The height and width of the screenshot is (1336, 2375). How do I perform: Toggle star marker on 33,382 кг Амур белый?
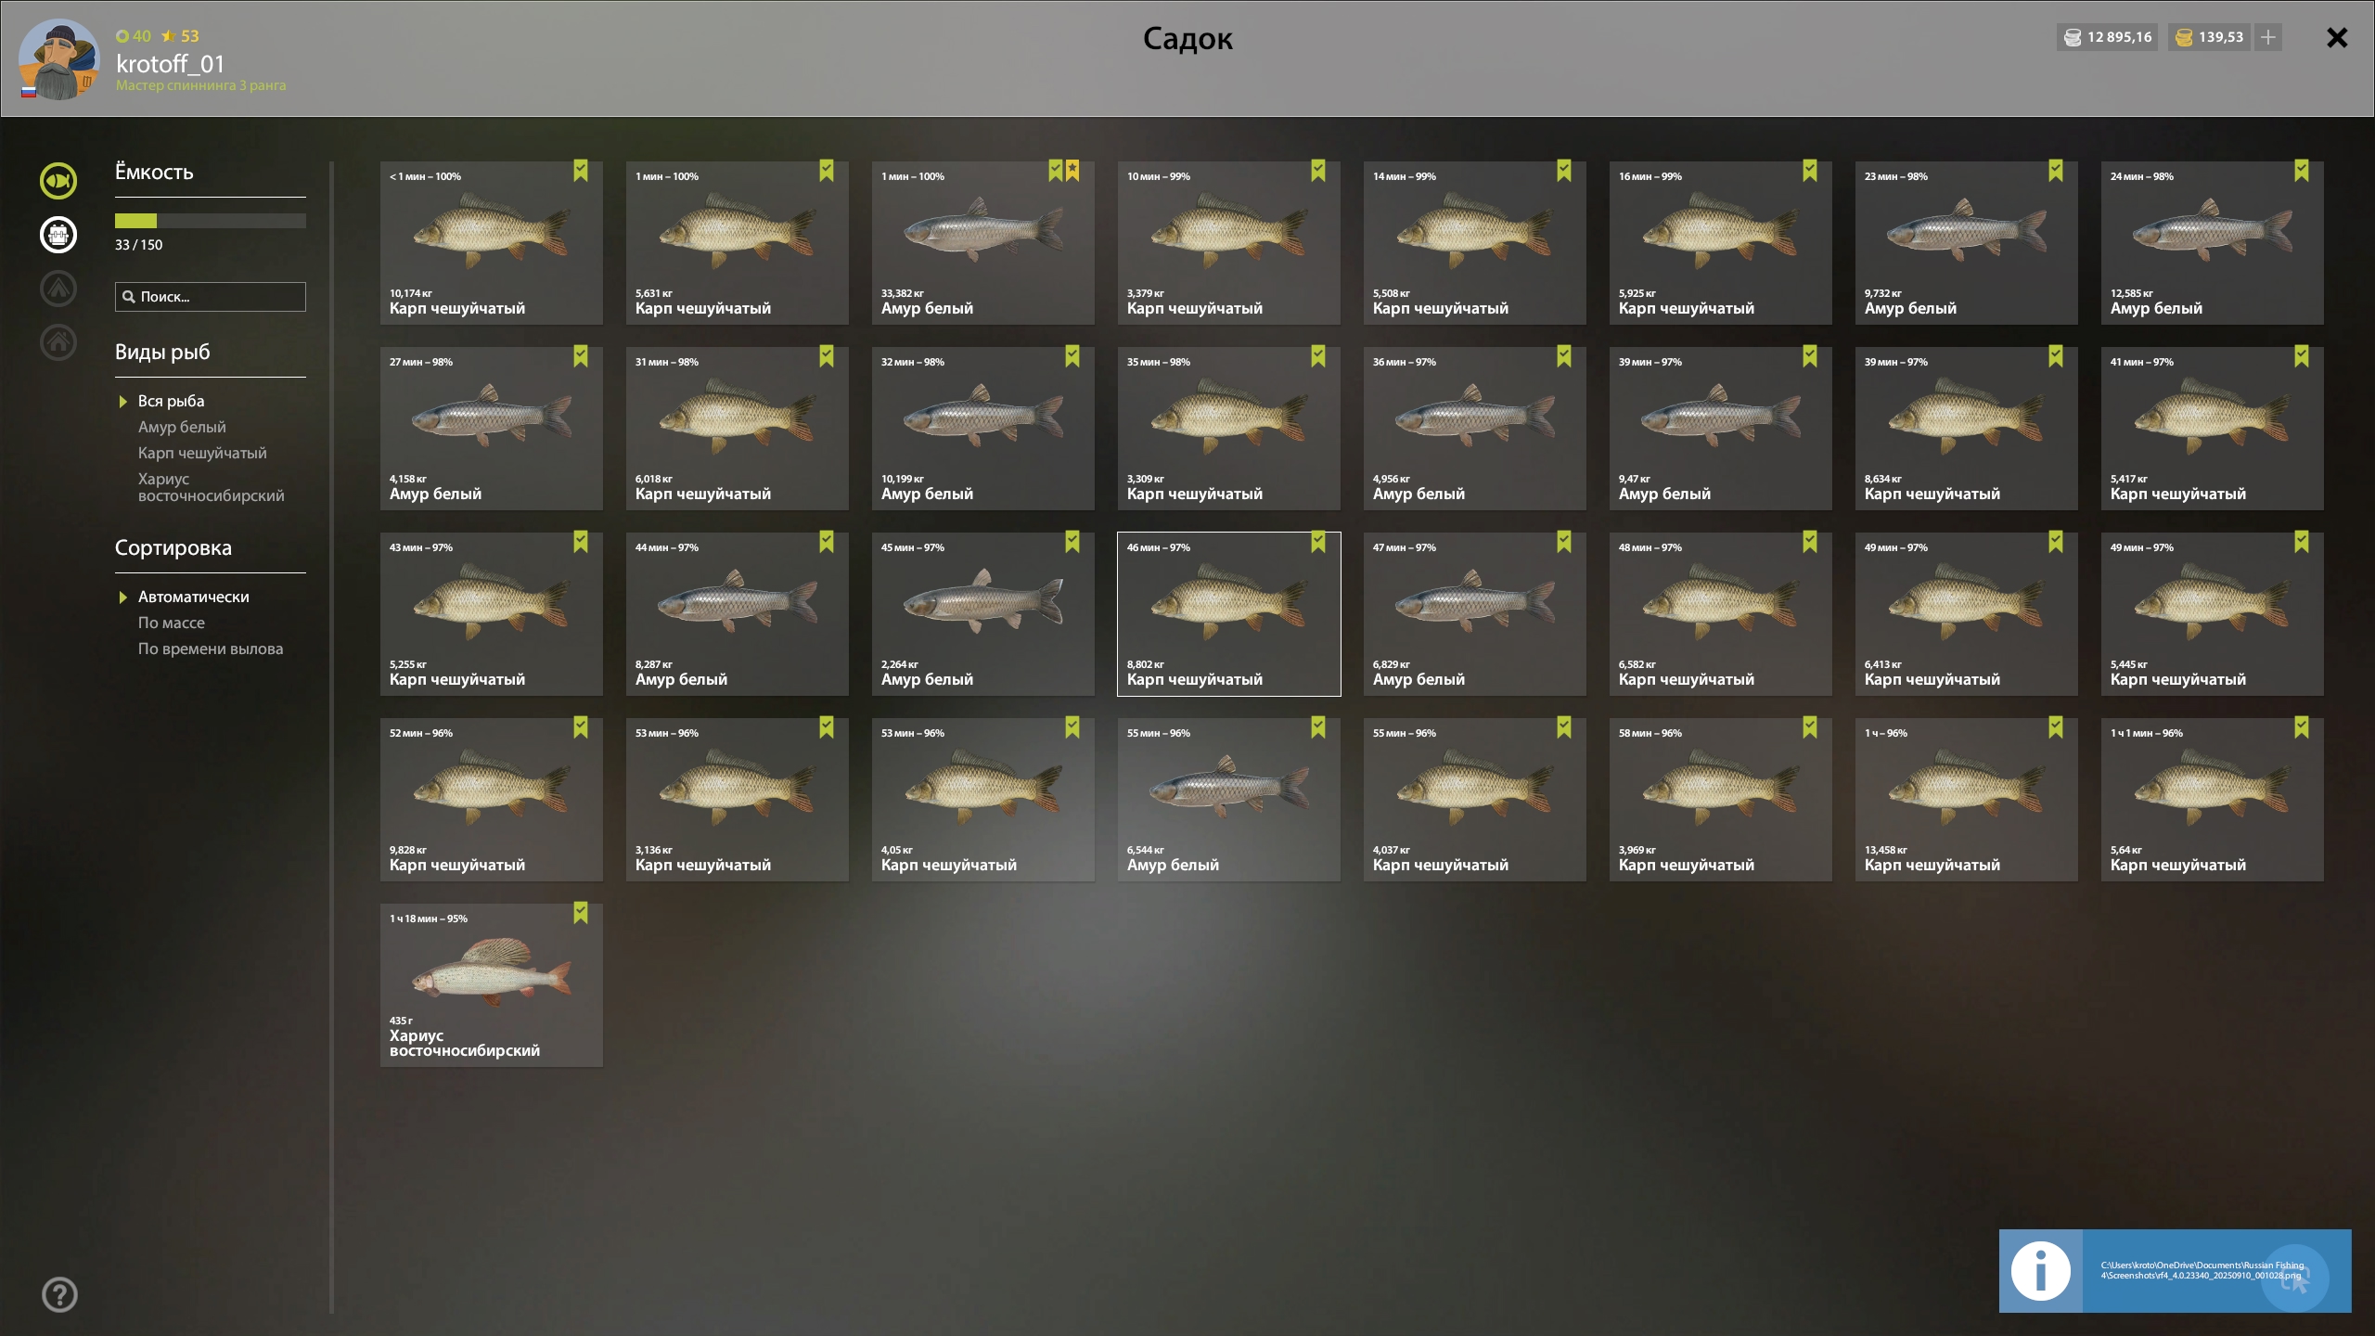pos(1072,171)
